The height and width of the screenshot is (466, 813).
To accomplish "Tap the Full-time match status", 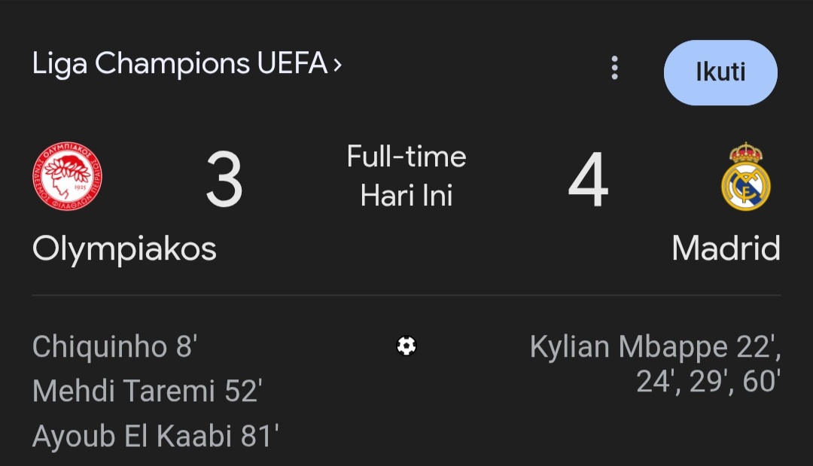I will pyautogui.click(x=406, y=157).
